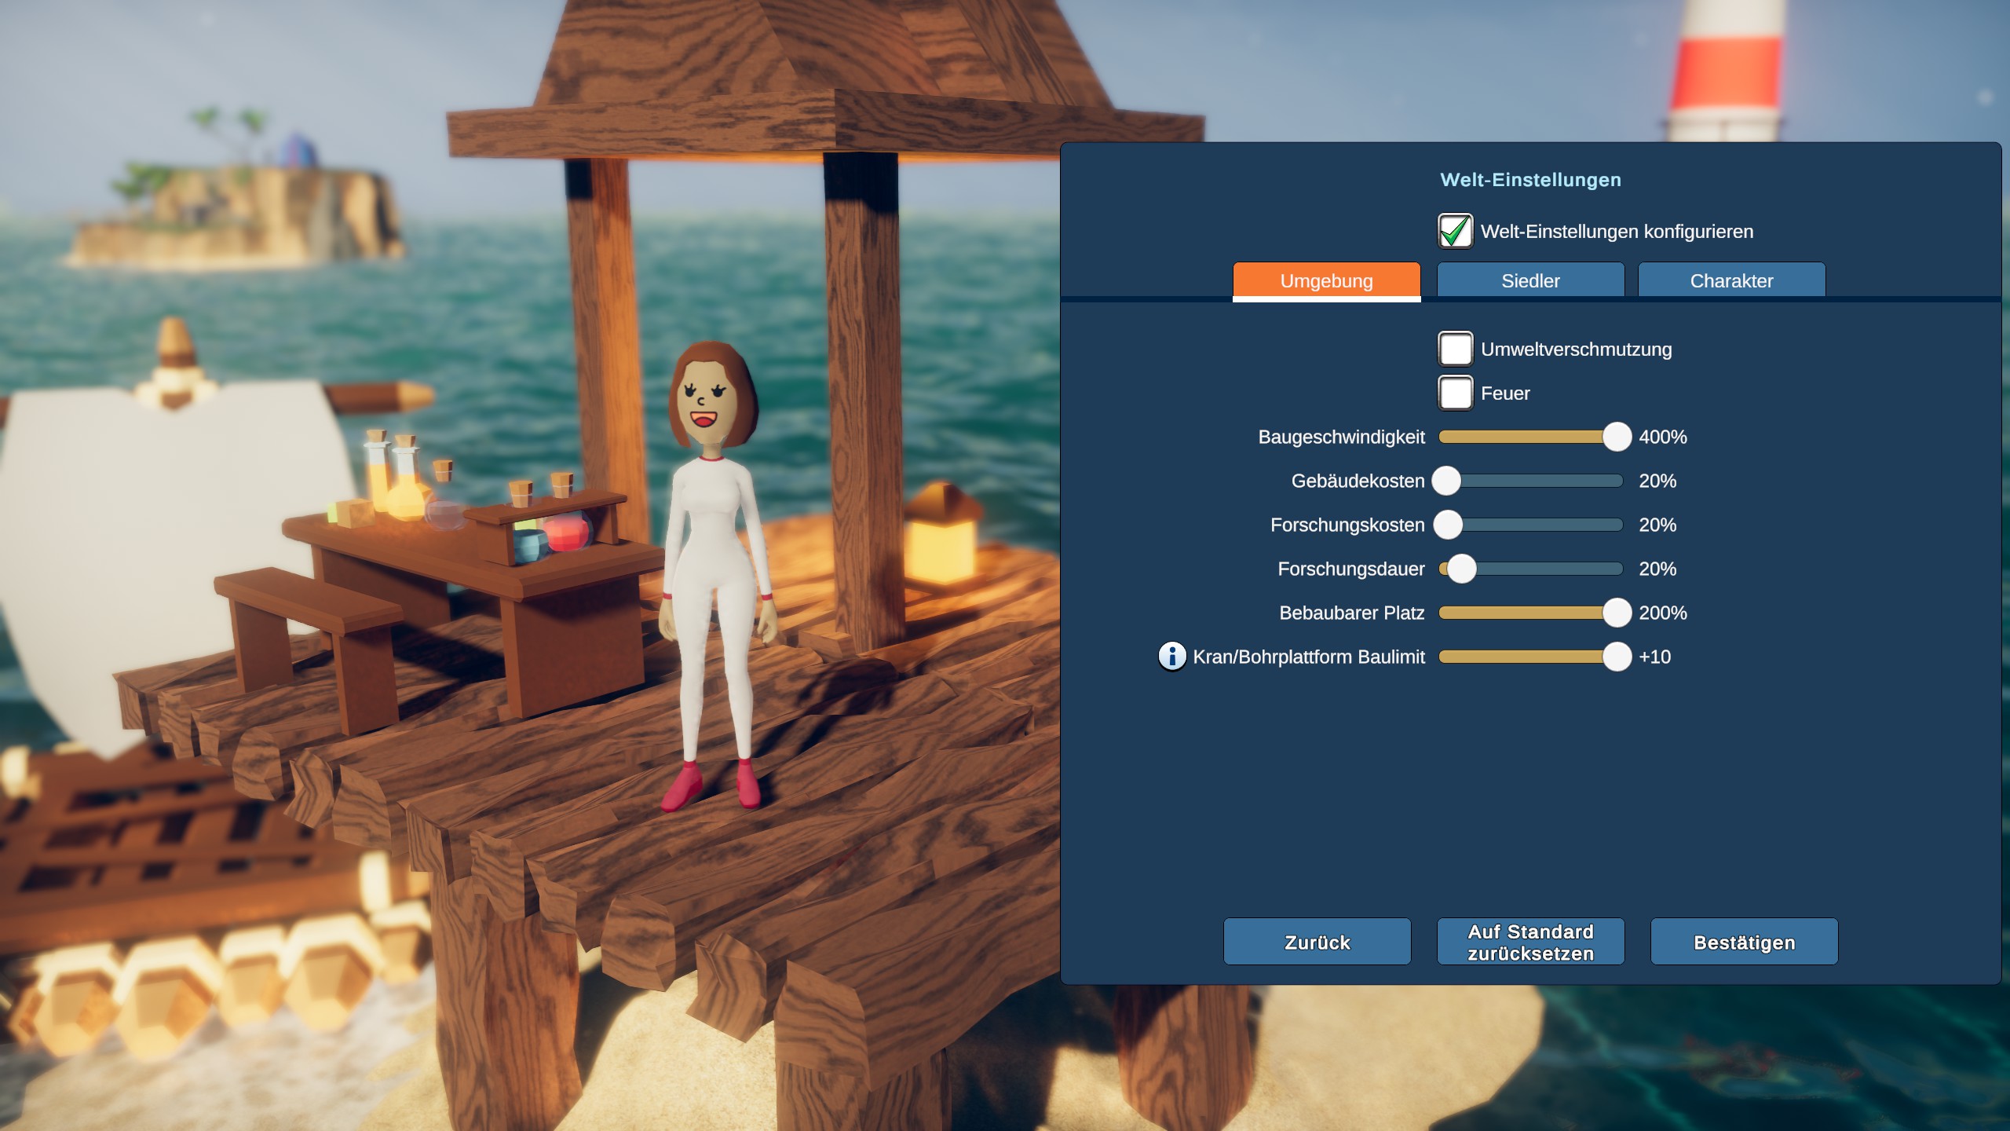
Task: Click middle of the Forschungskosten slider track
Action: 1531,525
